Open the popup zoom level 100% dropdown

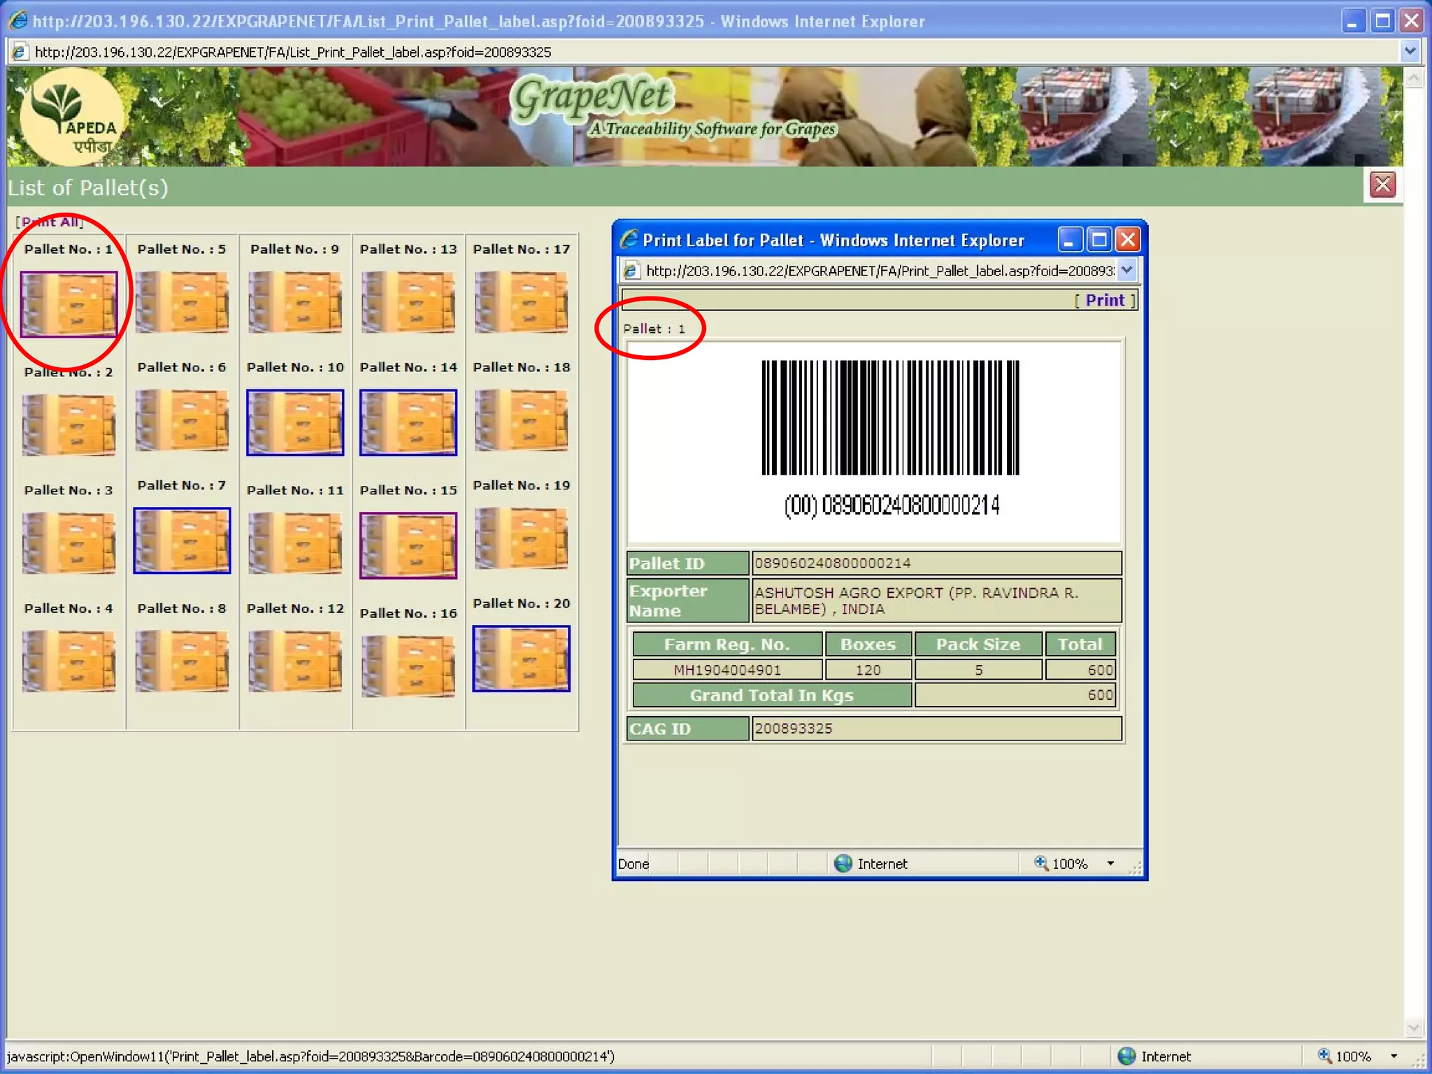click(1110, 864)
